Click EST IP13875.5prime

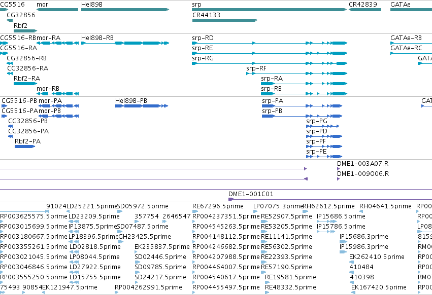[x=93, y=227]
